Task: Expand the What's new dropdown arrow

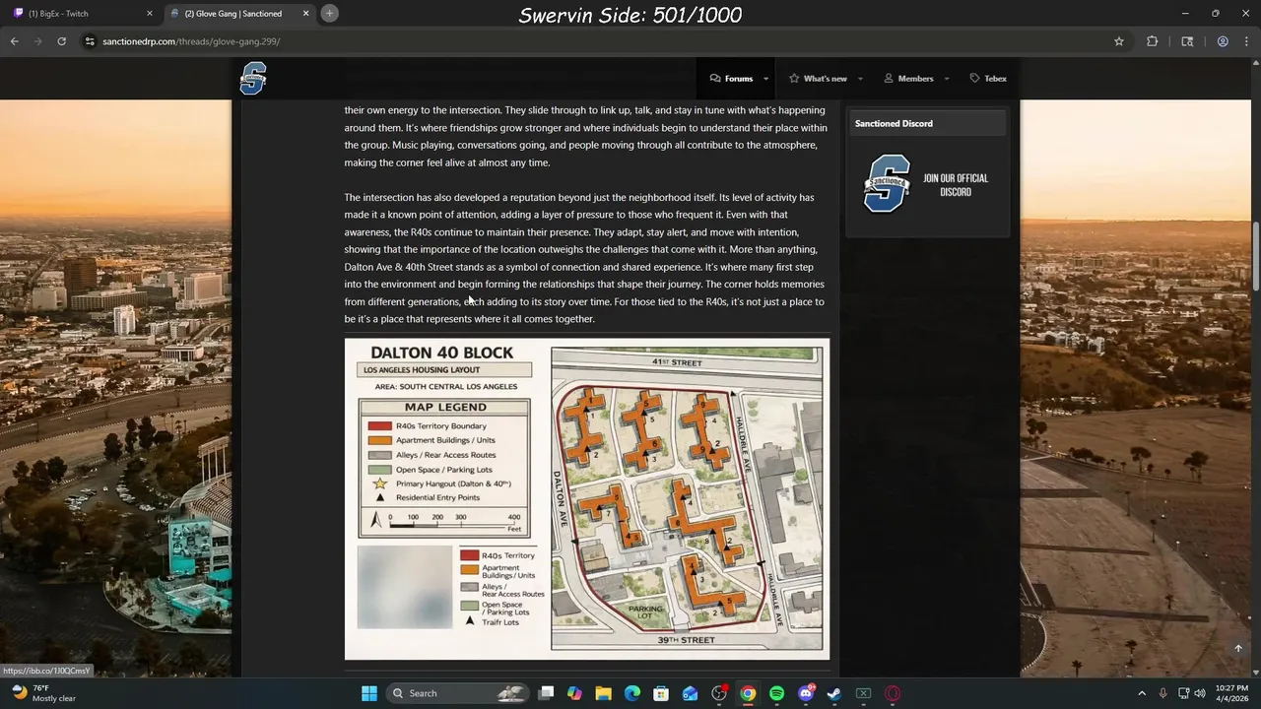Action: [x=860, y=79]
